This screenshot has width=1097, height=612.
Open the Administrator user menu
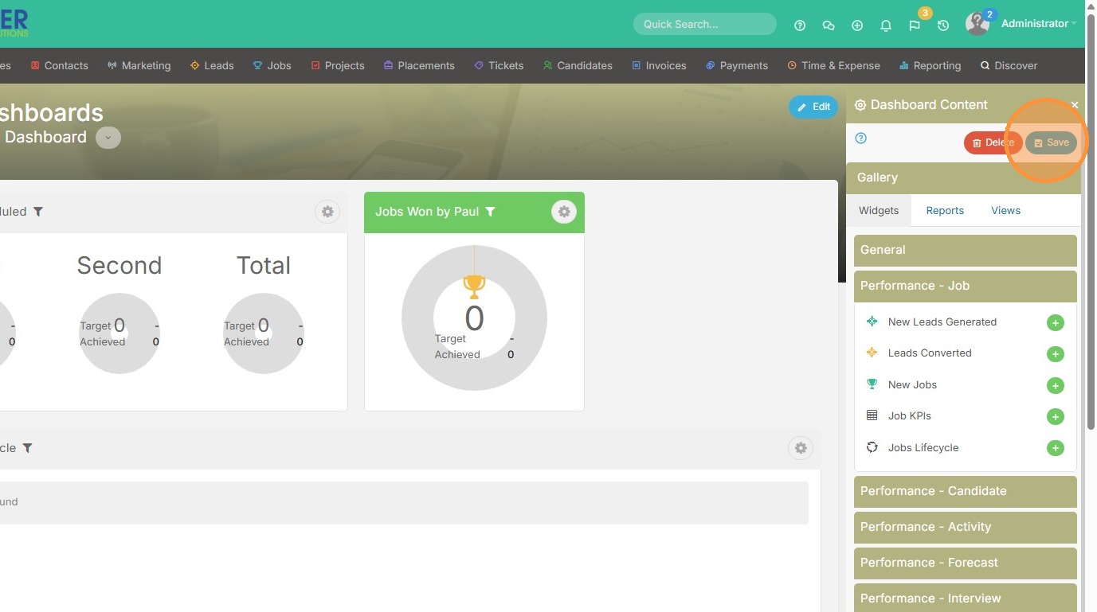coord(1038,24)
